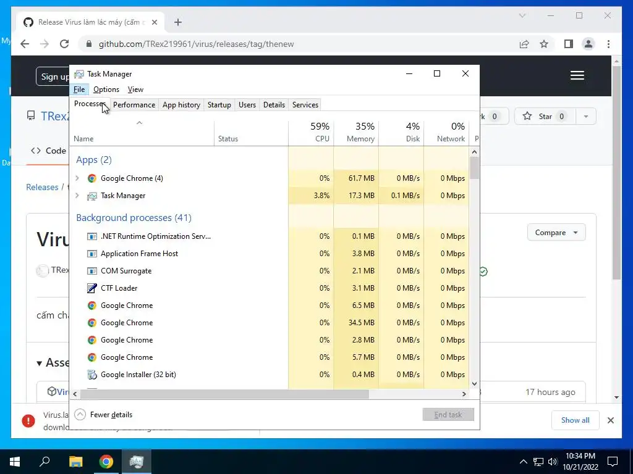Sort processes by Network column

pos(447,132)
